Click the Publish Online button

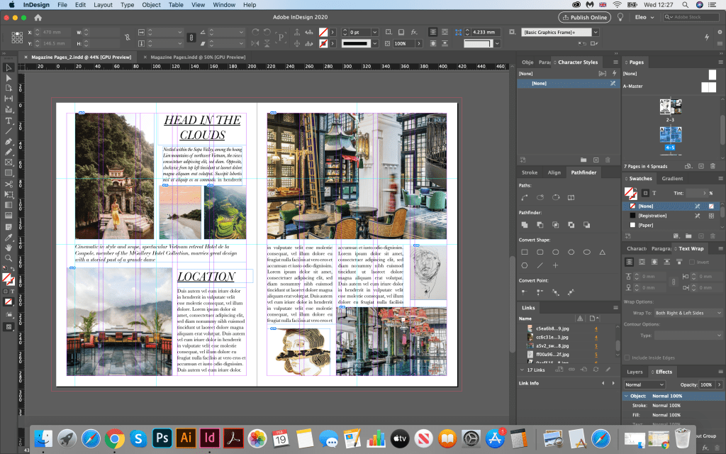(585, 17)
